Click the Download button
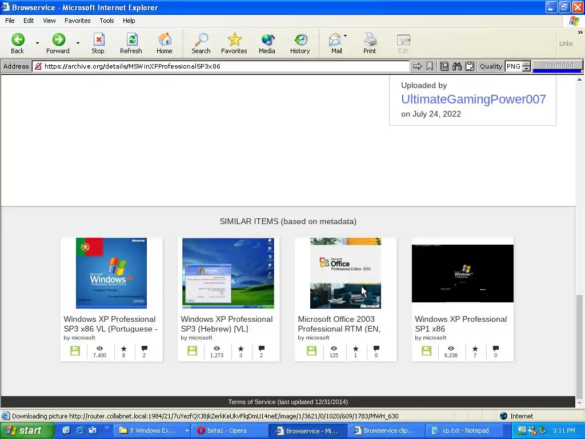This screenshot has width=585, height=439. tap(558, 65)
